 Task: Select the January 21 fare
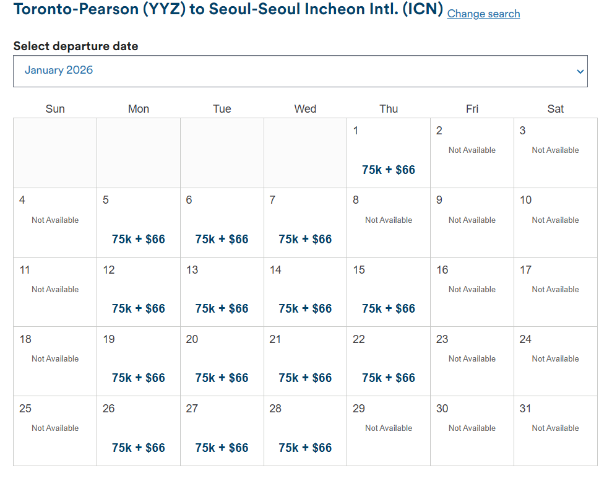305,378
